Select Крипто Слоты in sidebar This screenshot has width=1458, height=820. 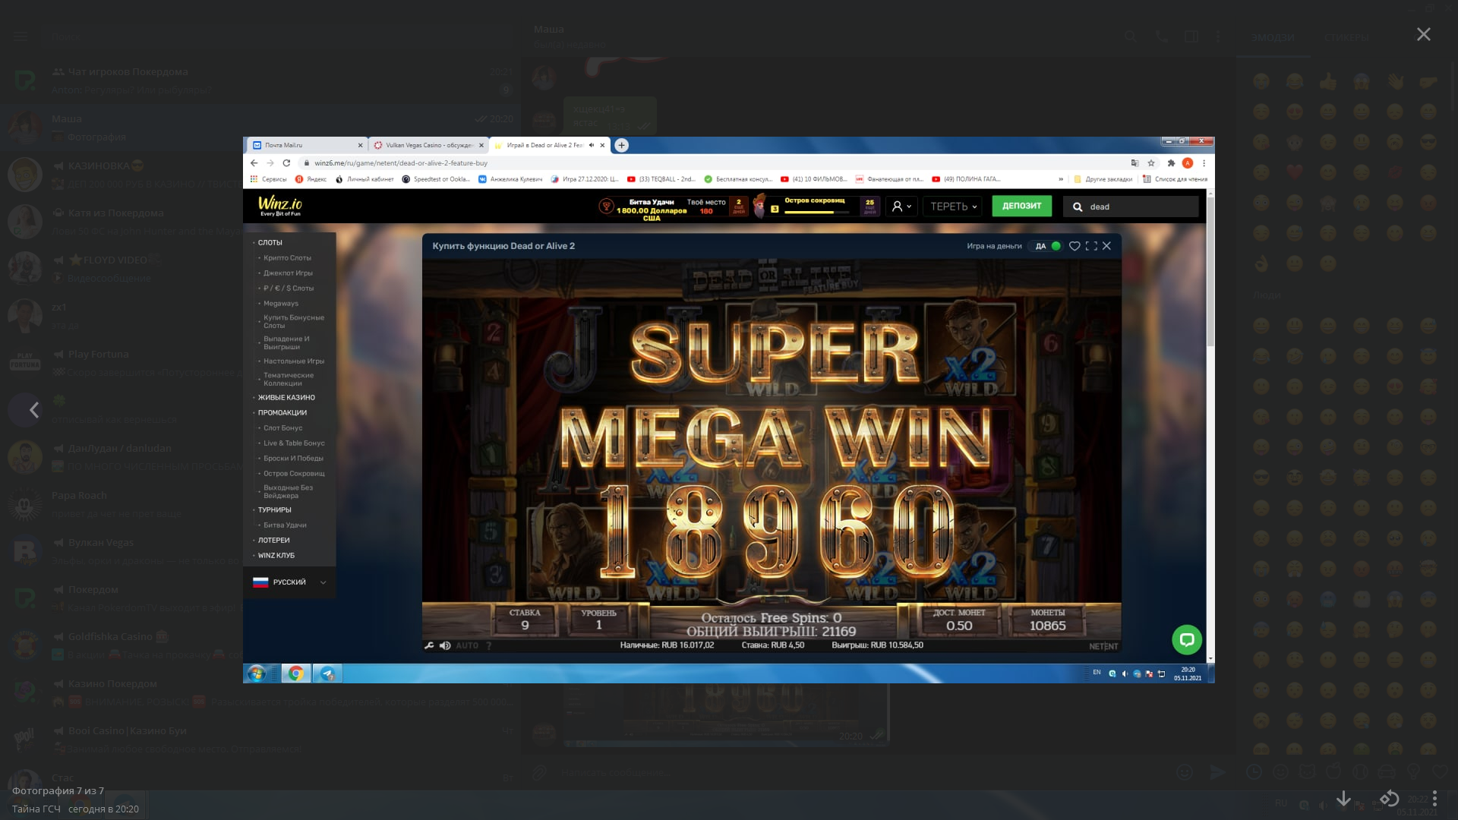287,258
